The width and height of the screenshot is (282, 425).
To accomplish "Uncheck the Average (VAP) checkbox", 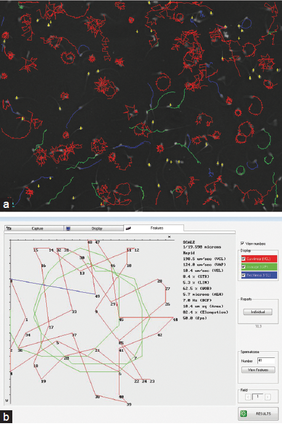I will [243, 267].
